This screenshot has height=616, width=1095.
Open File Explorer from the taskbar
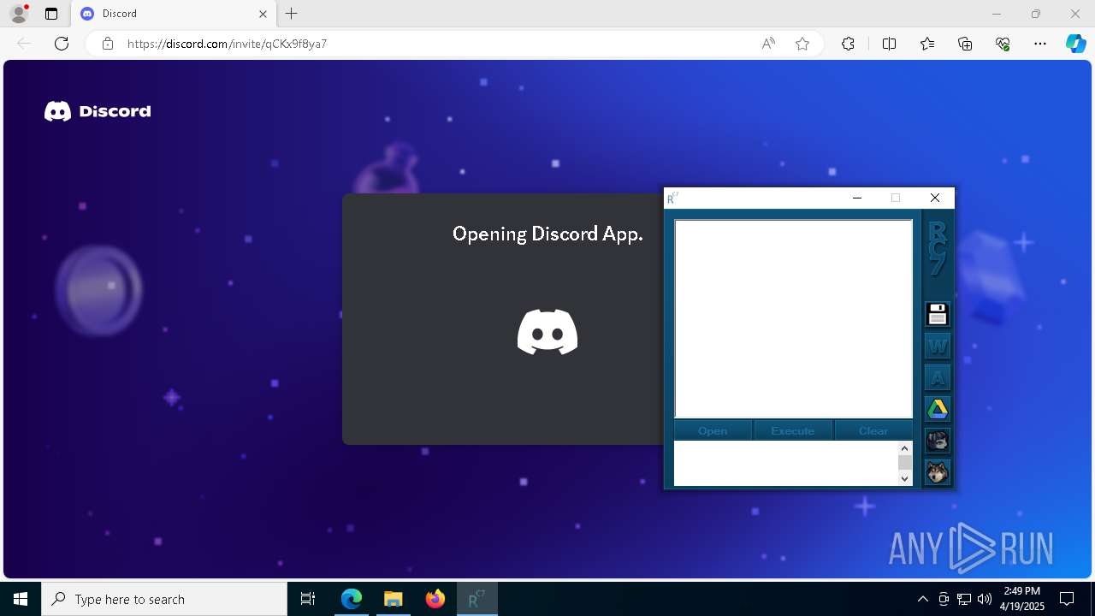tap(394, 599)
